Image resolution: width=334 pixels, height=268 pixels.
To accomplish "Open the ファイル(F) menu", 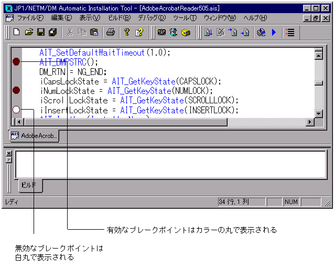I will pos(30,18).
